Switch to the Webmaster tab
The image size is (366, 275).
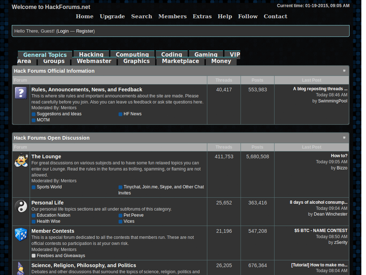pyautogui.click(x=94, y=61)
